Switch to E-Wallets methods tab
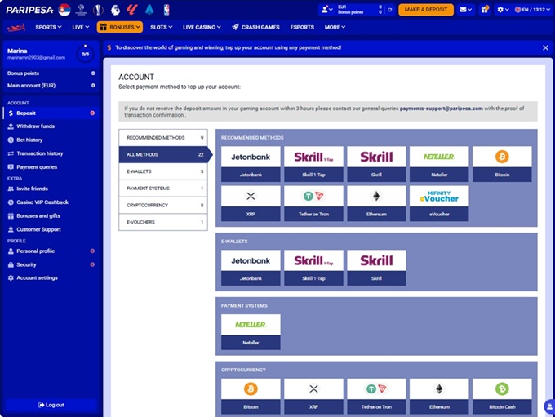 (162, 171)
